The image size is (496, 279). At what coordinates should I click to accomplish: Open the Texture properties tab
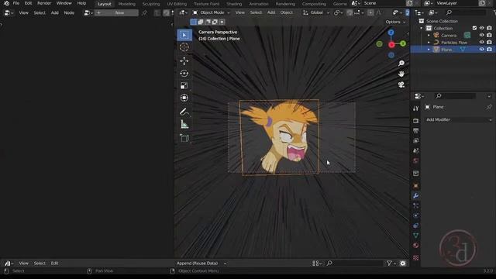tap(415, 257)
